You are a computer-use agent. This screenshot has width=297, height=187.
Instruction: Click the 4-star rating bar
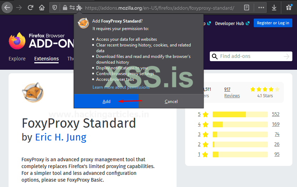click(240, 124)
